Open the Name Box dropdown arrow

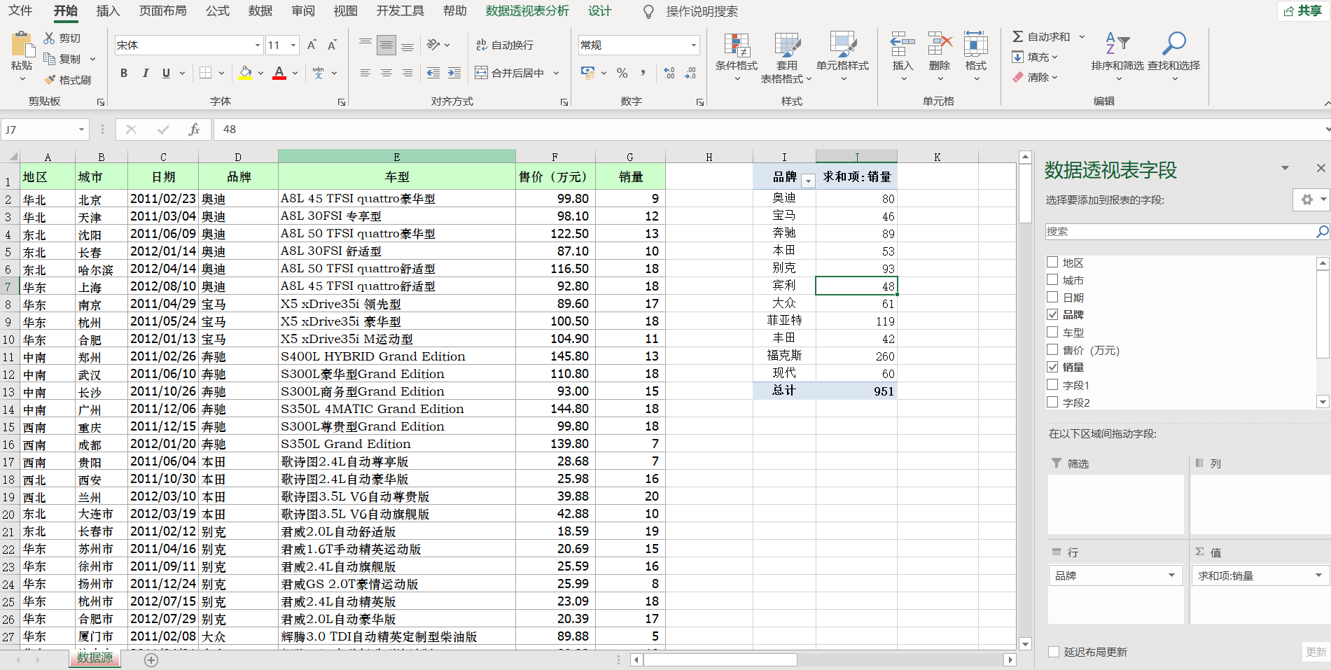(81, 130)
